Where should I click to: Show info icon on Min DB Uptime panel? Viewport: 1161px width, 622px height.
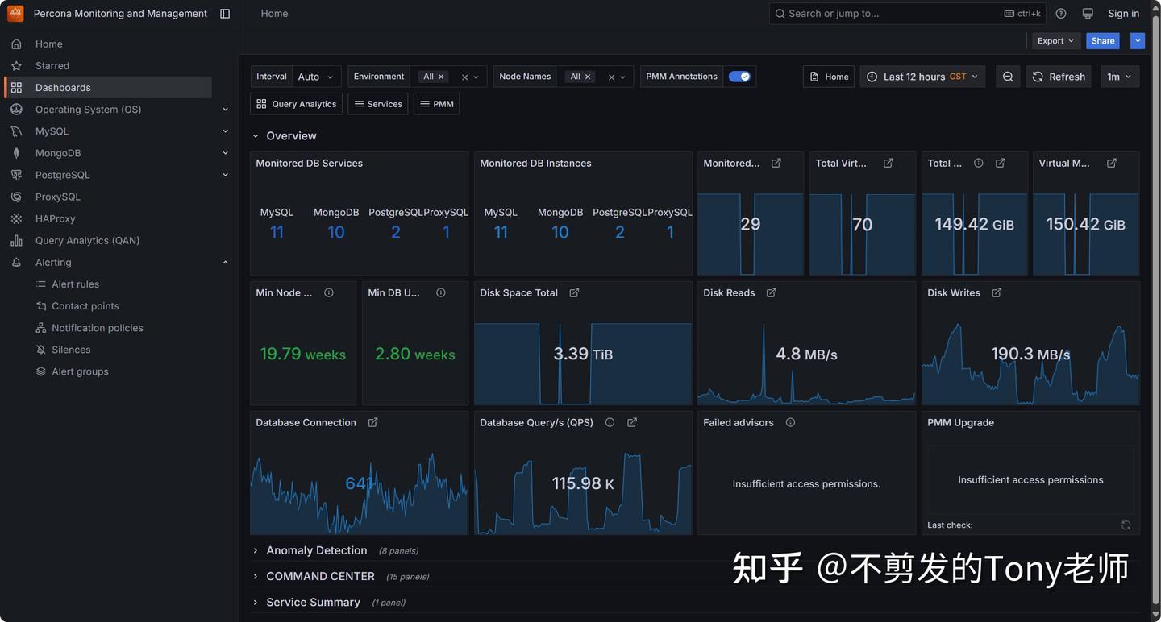[x=441, y=292]
